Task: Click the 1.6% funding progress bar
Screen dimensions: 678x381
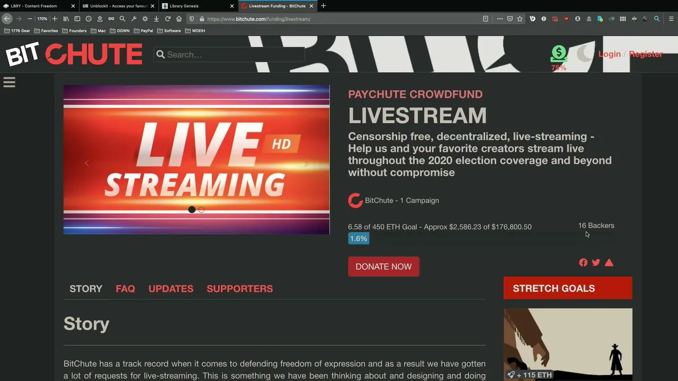Action: click(x=359, y=239)
